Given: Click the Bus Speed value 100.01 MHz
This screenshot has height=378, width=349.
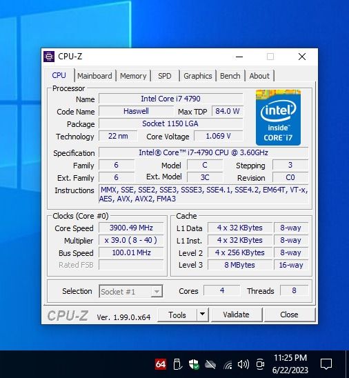Looking at the screenshot, I should pyautogui.click(x=131, y=252).
